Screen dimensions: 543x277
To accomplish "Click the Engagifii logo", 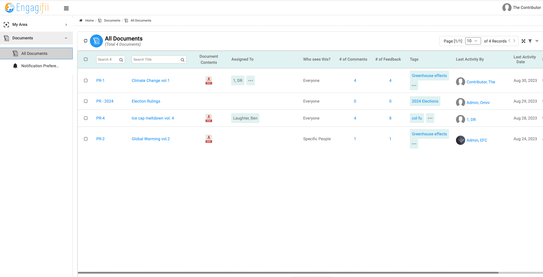I will point(27,8).
